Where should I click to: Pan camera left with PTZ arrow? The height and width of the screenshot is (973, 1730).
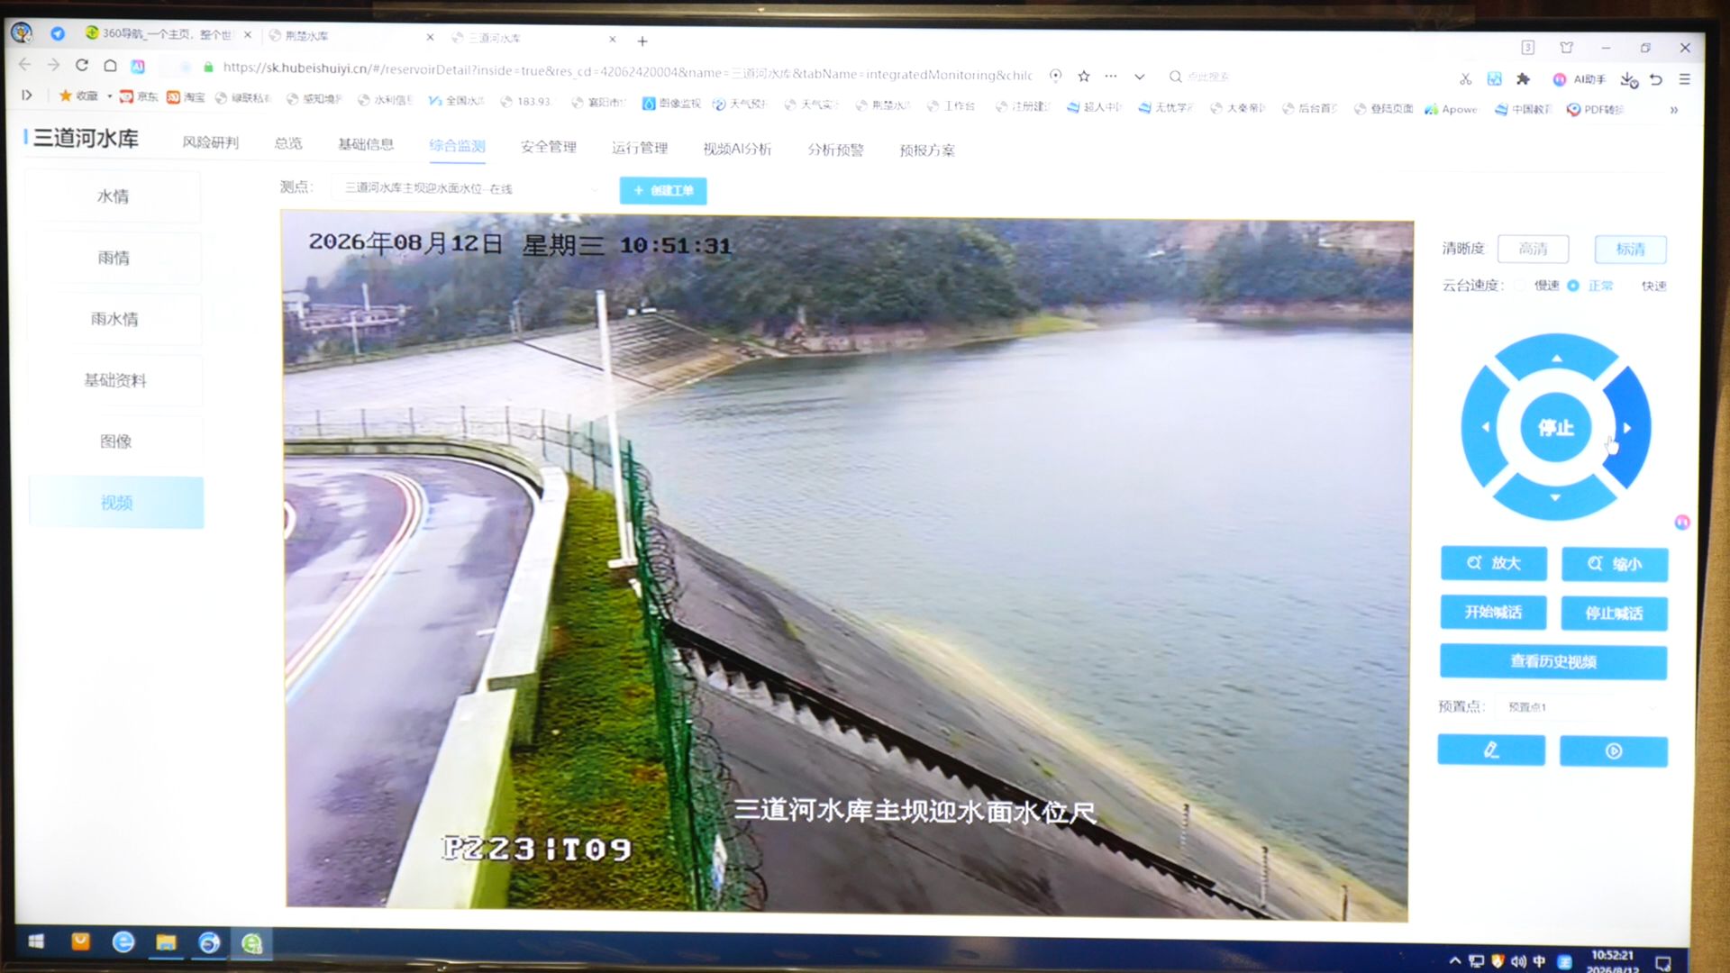tap(1485, 427)
